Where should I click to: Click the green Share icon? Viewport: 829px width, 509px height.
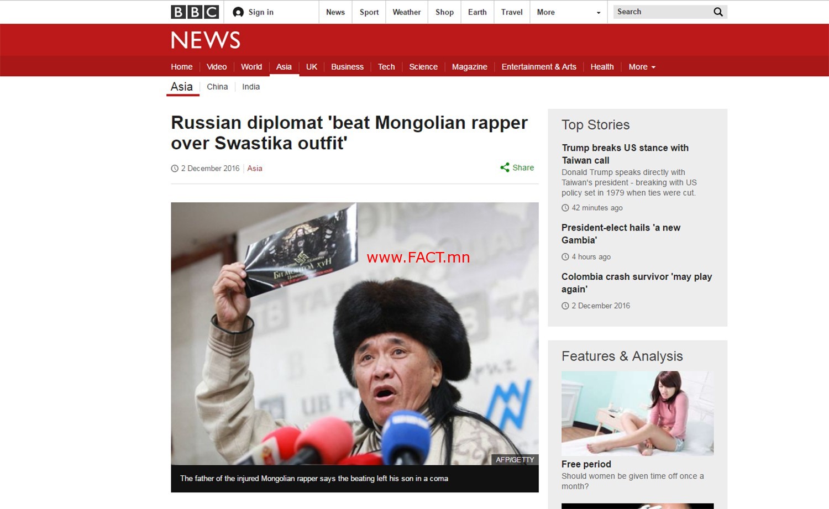click(505, 167)
